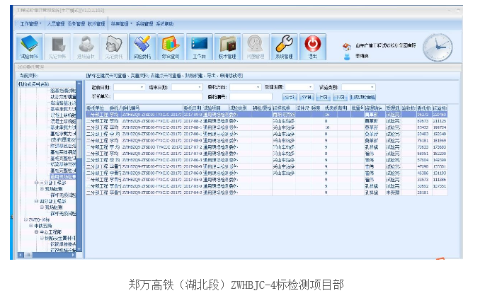Open the 结束日期 date dropdown
Viewport: 480px width, 298px height.
click(x=198, y=87)
